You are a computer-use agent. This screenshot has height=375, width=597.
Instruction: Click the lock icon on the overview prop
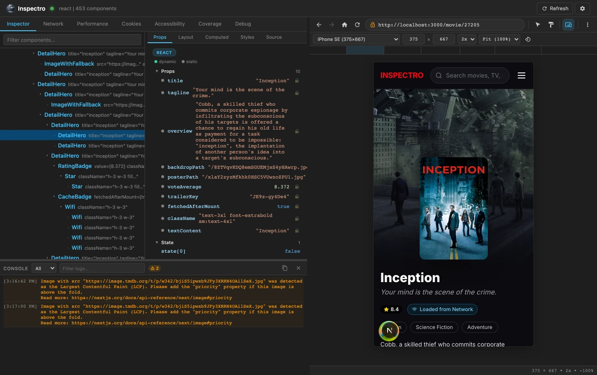[x=297, y=131]
